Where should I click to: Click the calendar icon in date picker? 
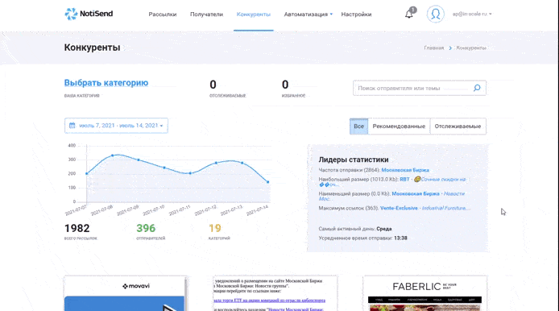[x=72, y=126]
